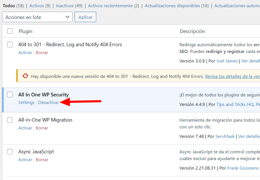Tick the All In One WP Security checkbox
260x180 pixels.
[x=10, y=94]
